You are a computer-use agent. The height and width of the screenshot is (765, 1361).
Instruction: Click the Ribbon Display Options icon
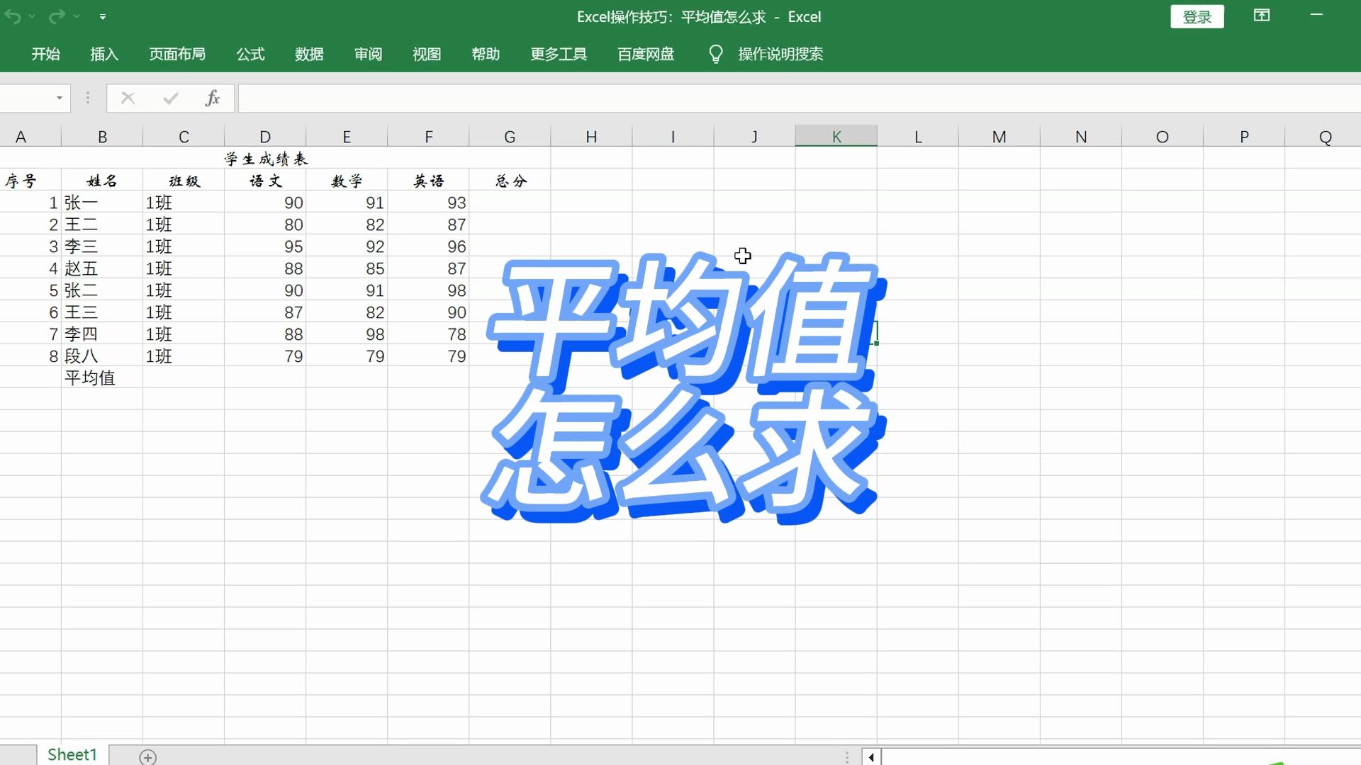pos(1262,16)
